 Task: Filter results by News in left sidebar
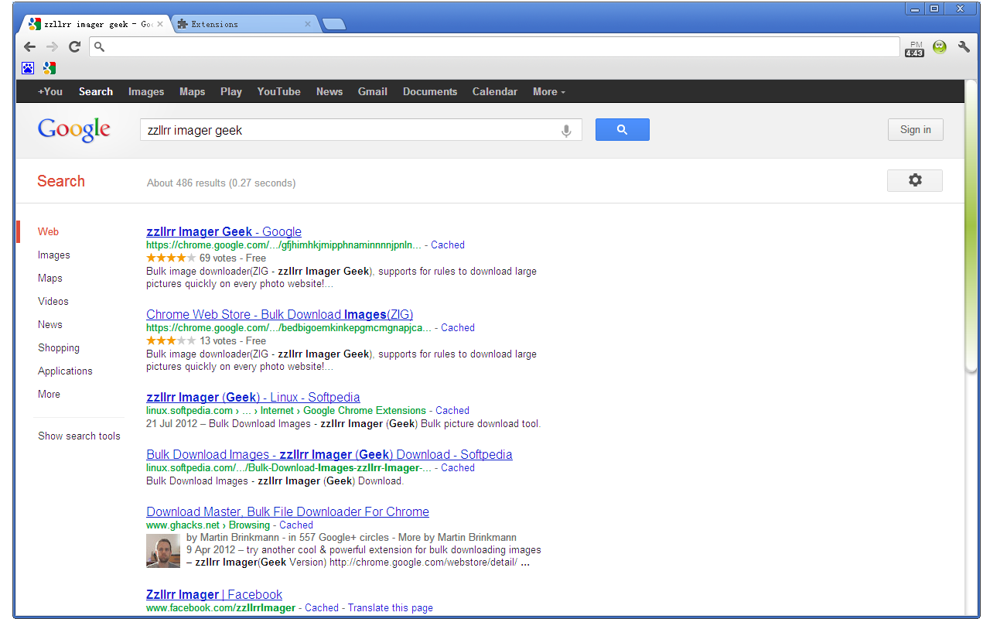click(50, 324)
